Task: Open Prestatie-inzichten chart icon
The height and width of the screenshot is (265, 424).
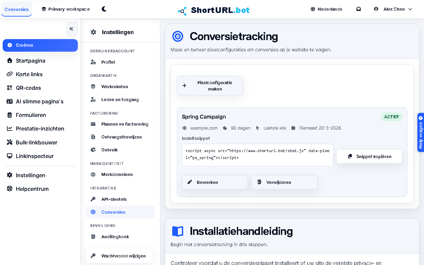Action: (10, 129)
